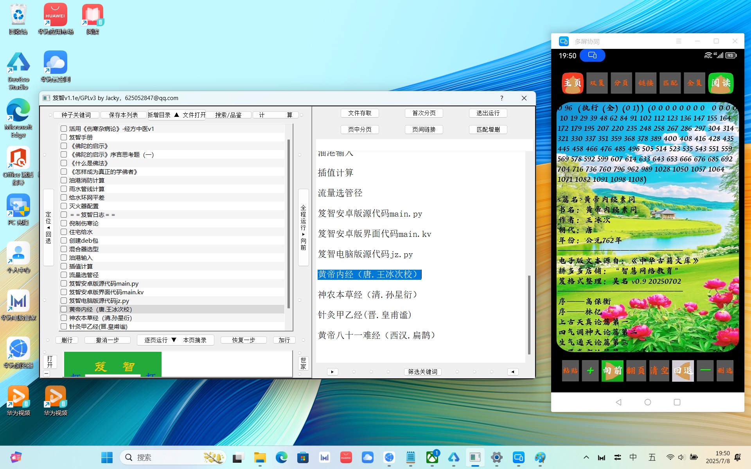Tap the phone recent-apps square
Viewport: 751px width, 469px height.
pos(677,402)
